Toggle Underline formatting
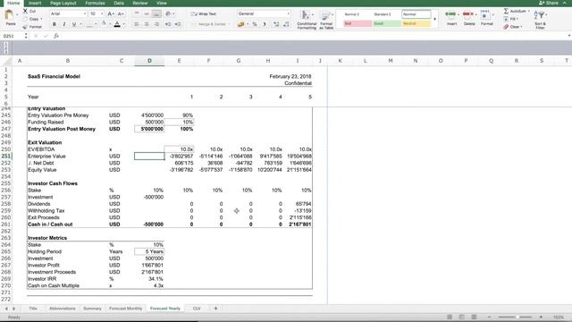572x322 pixels. (74, 24)
